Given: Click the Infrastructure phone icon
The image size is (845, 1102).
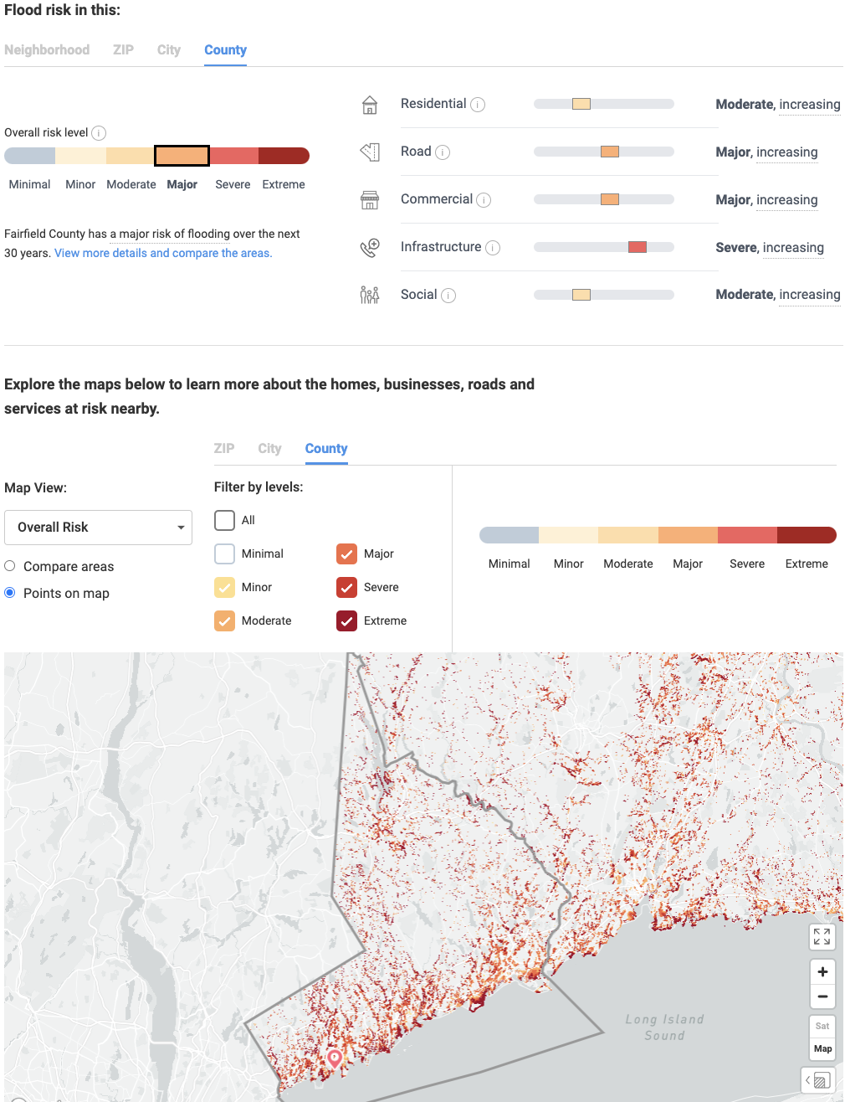Looking at the screenshot, I should (369, 248).
